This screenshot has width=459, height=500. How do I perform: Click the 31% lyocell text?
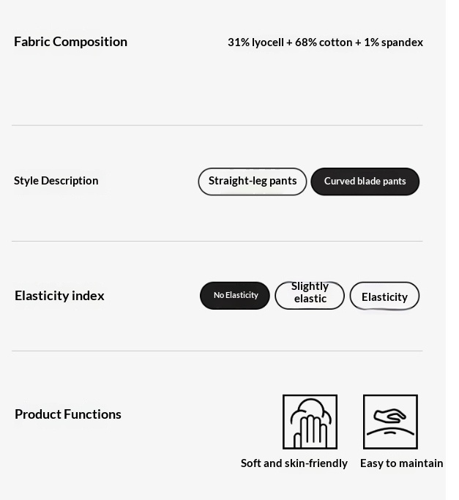[x=255, y=42]
